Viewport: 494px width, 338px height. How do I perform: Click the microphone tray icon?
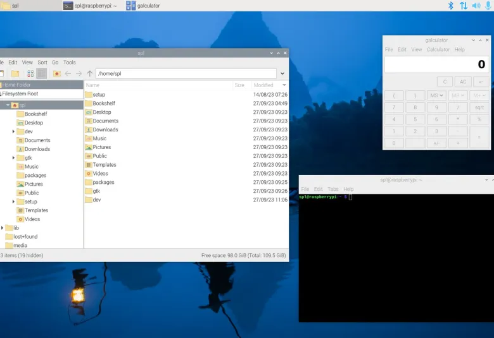[x=488, y=6]
